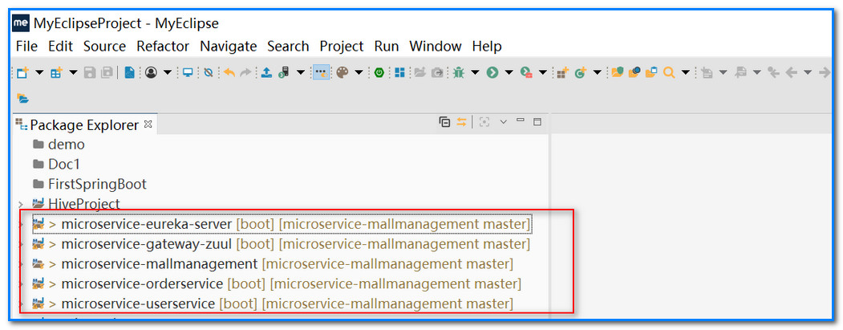Click the orange magnifier Search icon
843x330 pixels.
[x=669, y=72]
